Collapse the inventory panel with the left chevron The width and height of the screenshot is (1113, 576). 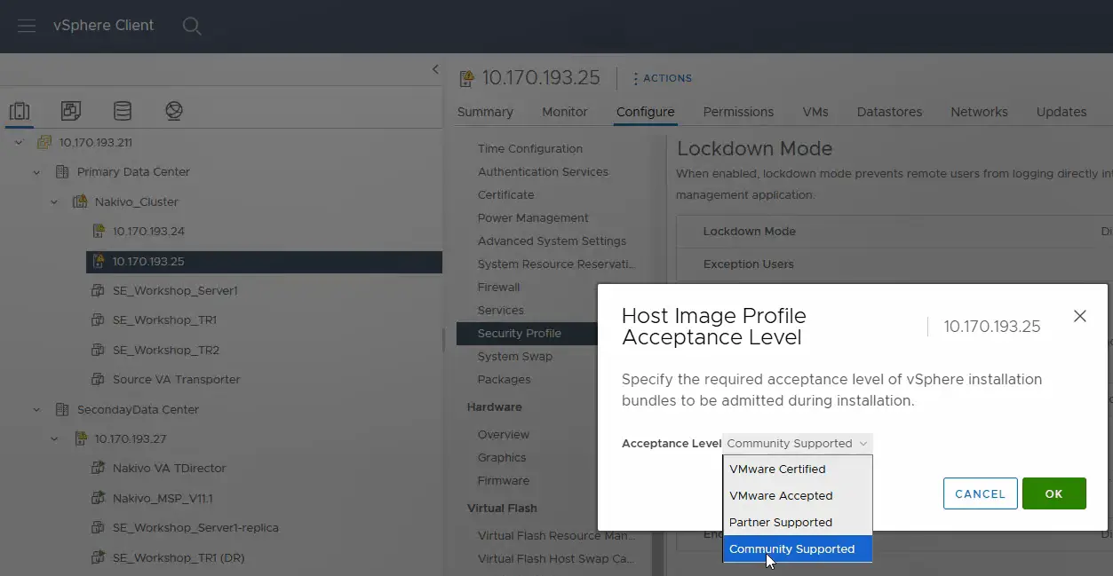click(x=434, y=68)
